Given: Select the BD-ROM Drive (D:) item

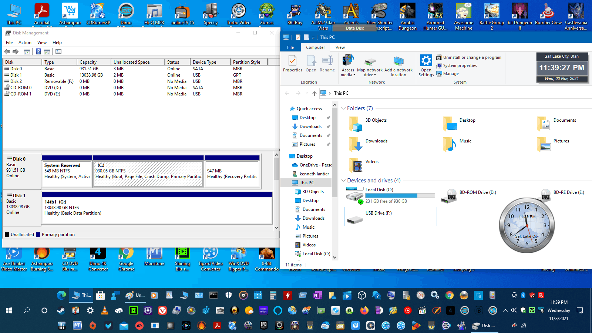Looking at the screenshot, I should click(468, 196).
